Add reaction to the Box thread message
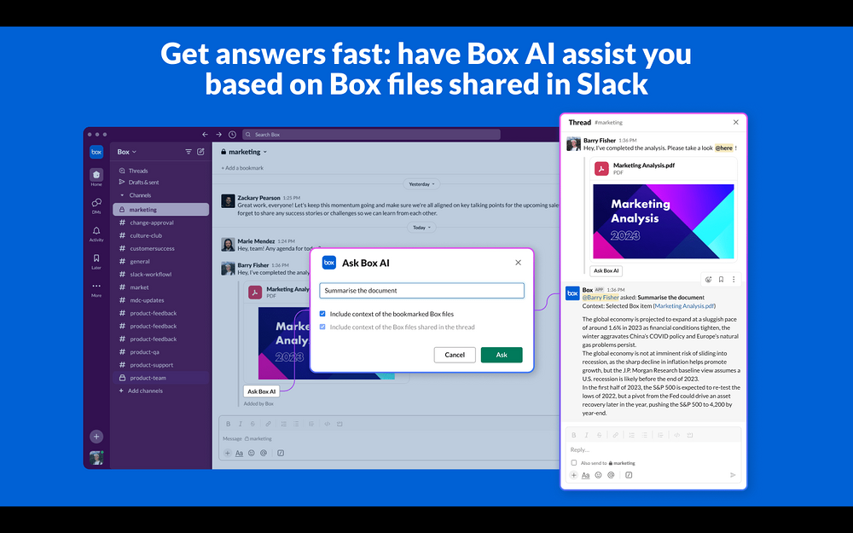Image resolution: width=853 pixels, height=533 pixels. [x=708, y=280]
